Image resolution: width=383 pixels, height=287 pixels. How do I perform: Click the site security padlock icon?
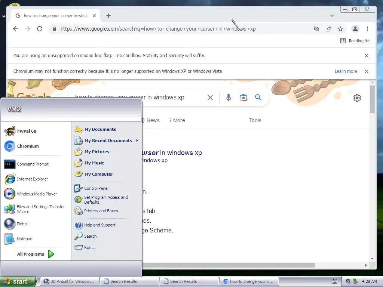(x=55, y=29)
